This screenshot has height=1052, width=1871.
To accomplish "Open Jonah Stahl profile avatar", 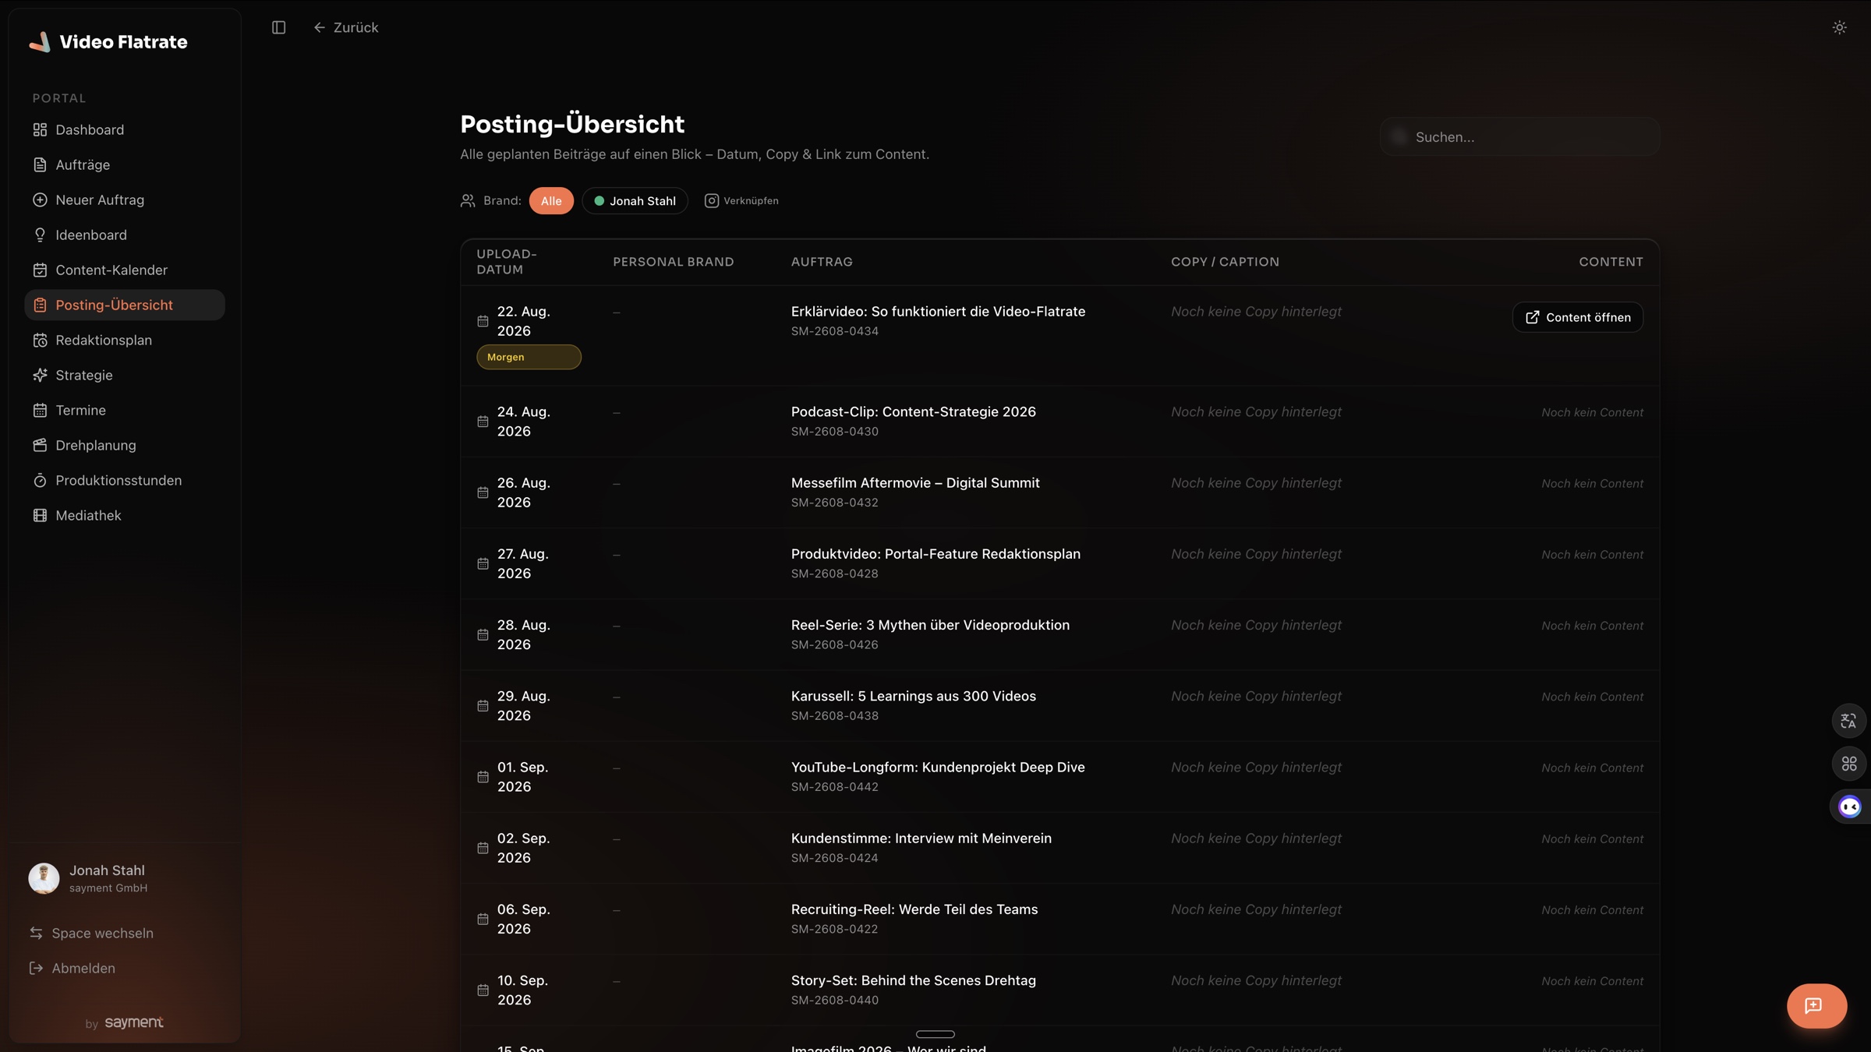I will tap(44, 878).
